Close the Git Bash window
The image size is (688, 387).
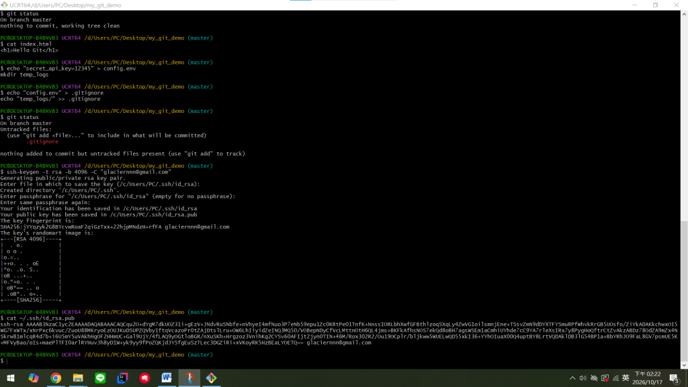[677, 5]
